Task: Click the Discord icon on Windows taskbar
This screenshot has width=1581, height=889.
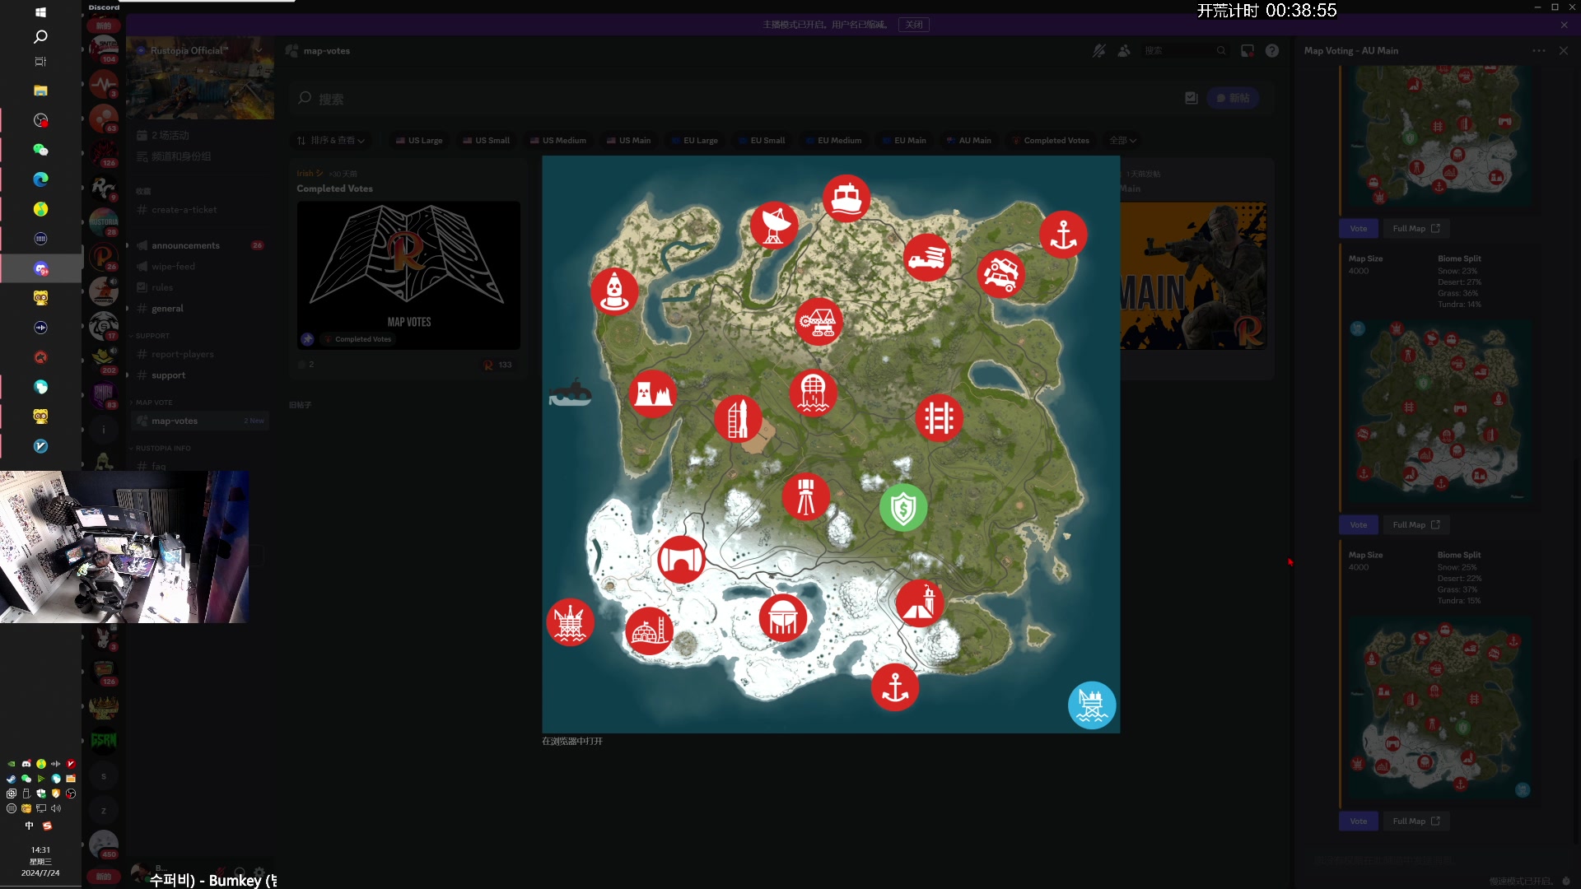Action: click(x=40, y=268)
